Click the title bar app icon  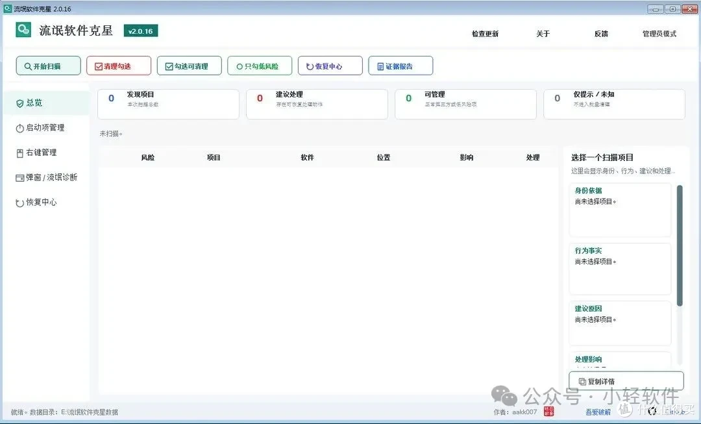tap(8, 8)
